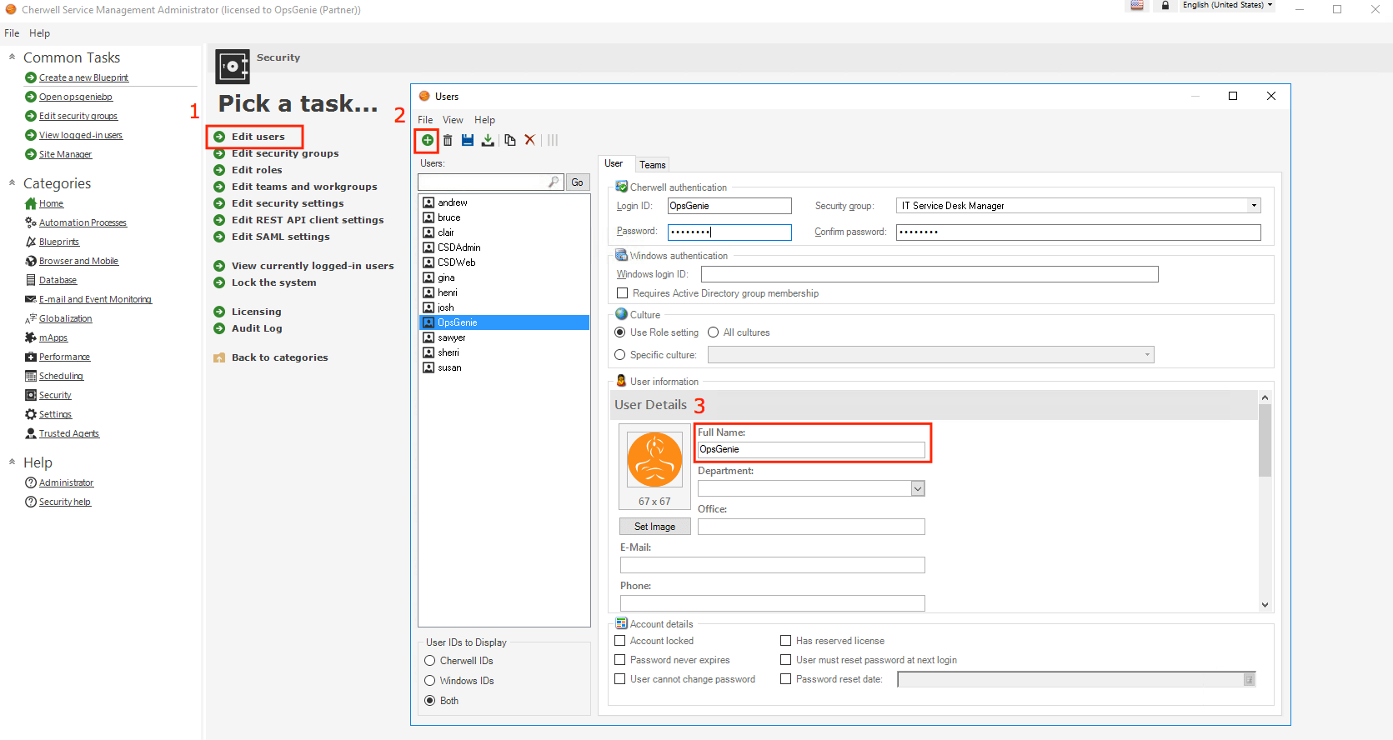
Task: Open the main window File menu
Action: click(12, 33)
